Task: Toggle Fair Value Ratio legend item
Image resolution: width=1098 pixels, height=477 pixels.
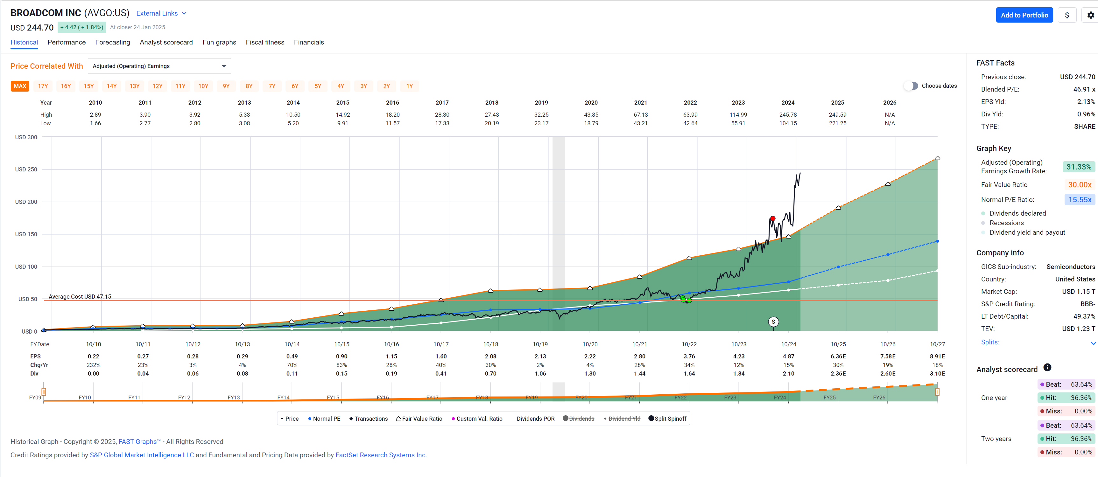Action: (x=419, y=419)
